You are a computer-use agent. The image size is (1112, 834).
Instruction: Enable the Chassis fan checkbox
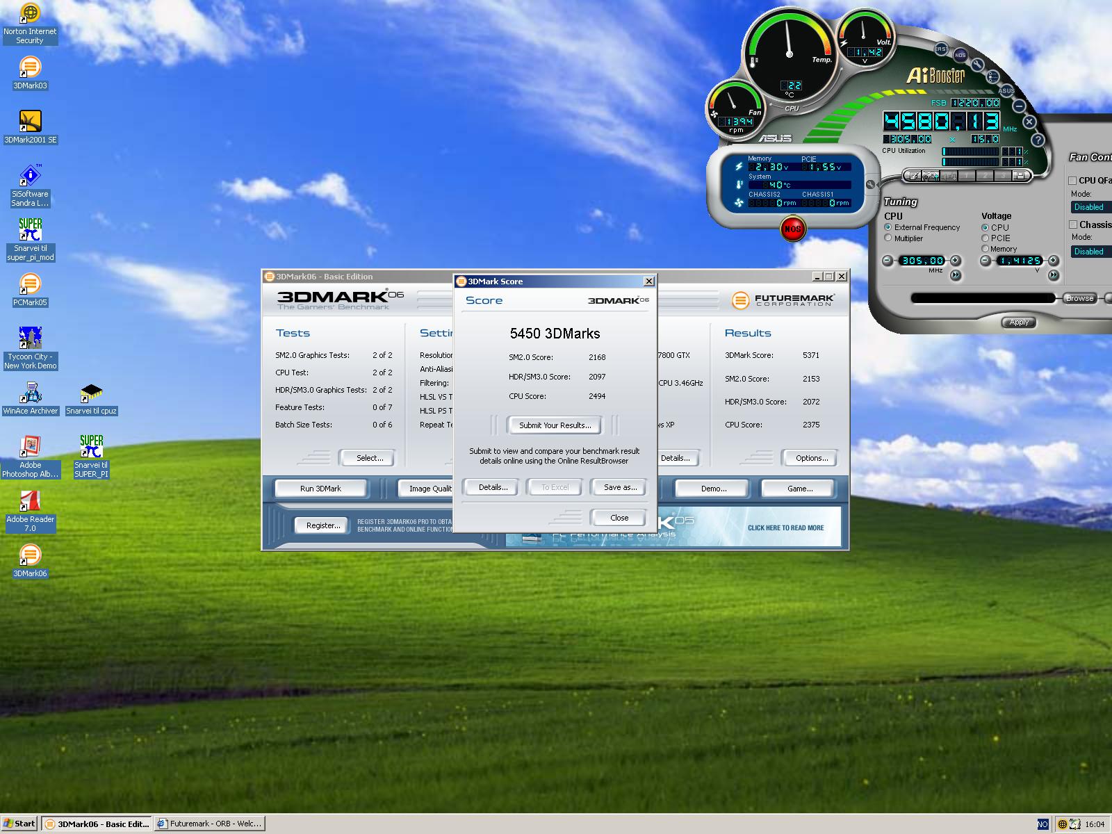1072,224
